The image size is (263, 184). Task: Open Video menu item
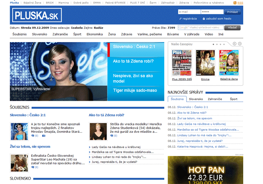[x=209, y=34]
